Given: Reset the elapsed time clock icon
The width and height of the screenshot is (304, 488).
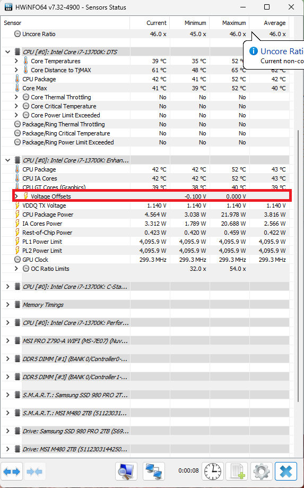Looking at the screenshot, I should coord(213,472).
